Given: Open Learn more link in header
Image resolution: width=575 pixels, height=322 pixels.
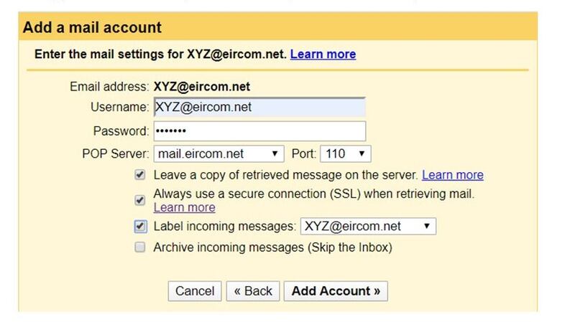Looking at the screenshot, I should pyautogui.click(x=323, y=55).
